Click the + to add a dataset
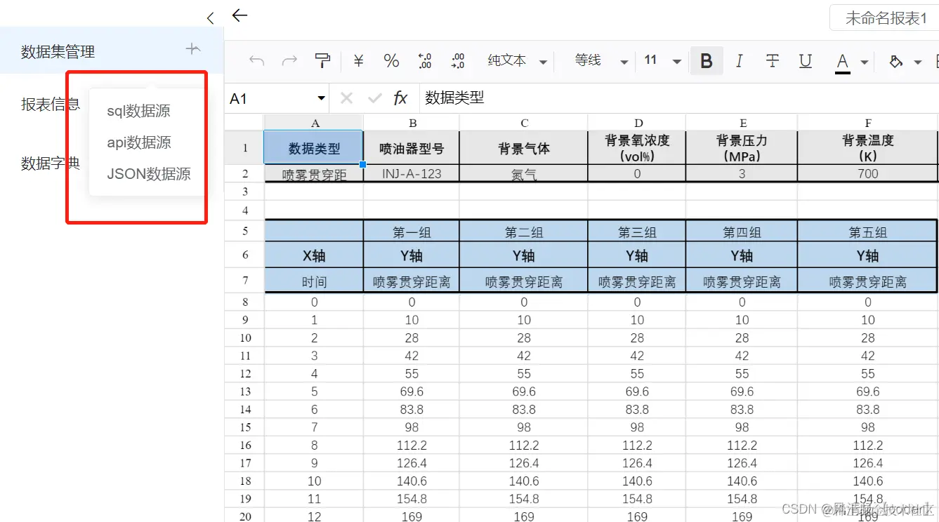The height and width of the screenshot is (522, 939). [x=192, y=49]
